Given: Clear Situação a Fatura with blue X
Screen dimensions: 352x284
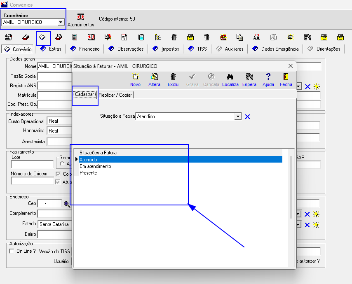Looking at the screenshot, I should pyautogui.click(x=247, y=117).
